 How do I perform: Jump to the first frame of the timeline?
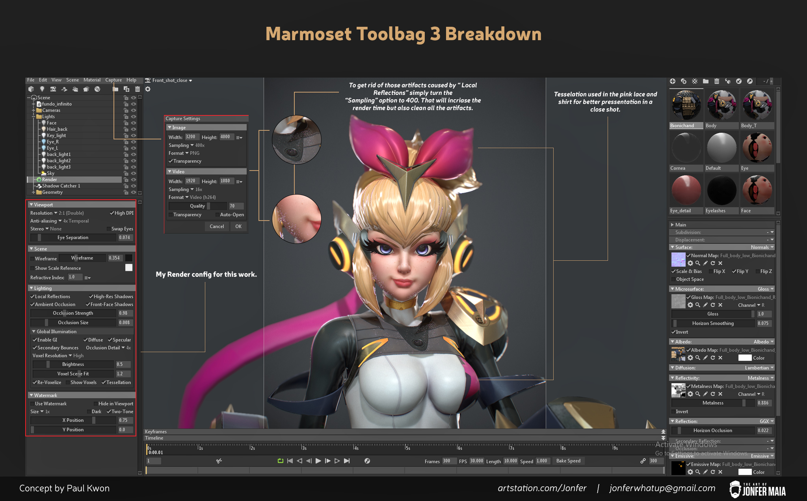pyautogui.click(x=290, y=461)
